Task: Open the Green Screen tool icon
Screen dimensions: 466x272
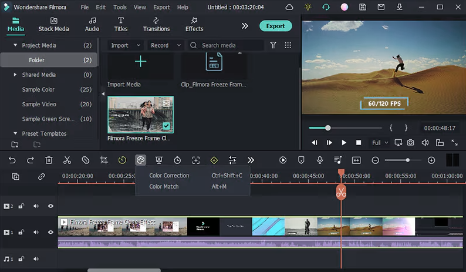Action: pos(159,160)
